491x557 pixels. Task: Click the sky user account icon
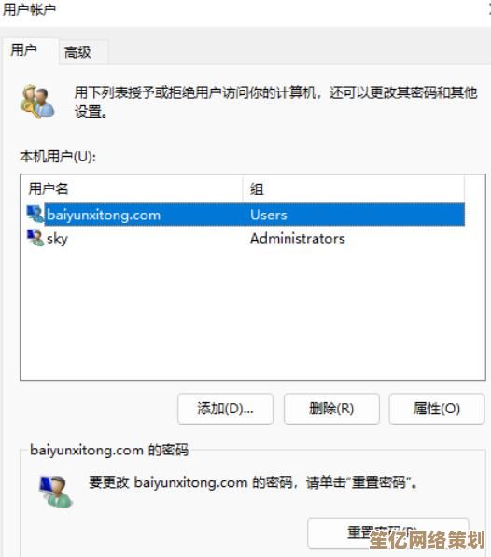[35, 238]
